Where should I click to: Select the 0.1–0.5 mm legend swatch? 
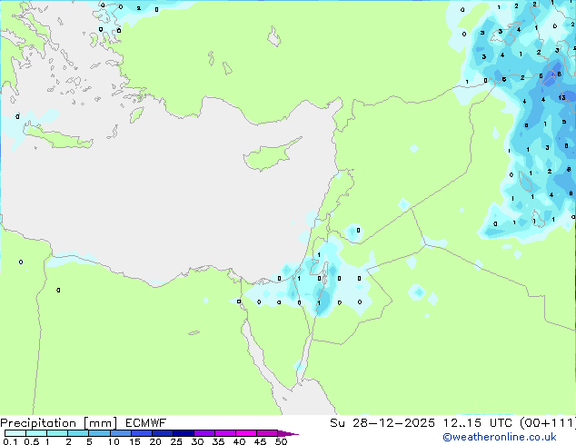point(15,433)
